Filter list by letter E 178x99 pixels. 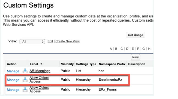tap(133, 49)
